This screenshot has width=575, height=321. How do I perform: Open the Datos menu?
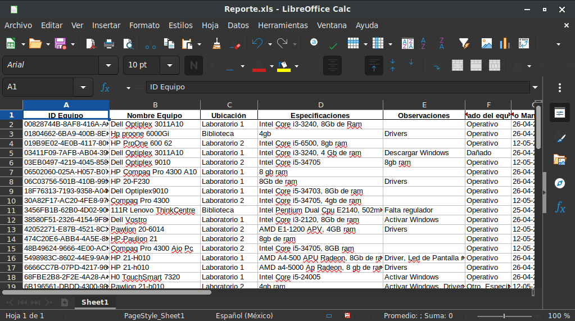(238, 25)
